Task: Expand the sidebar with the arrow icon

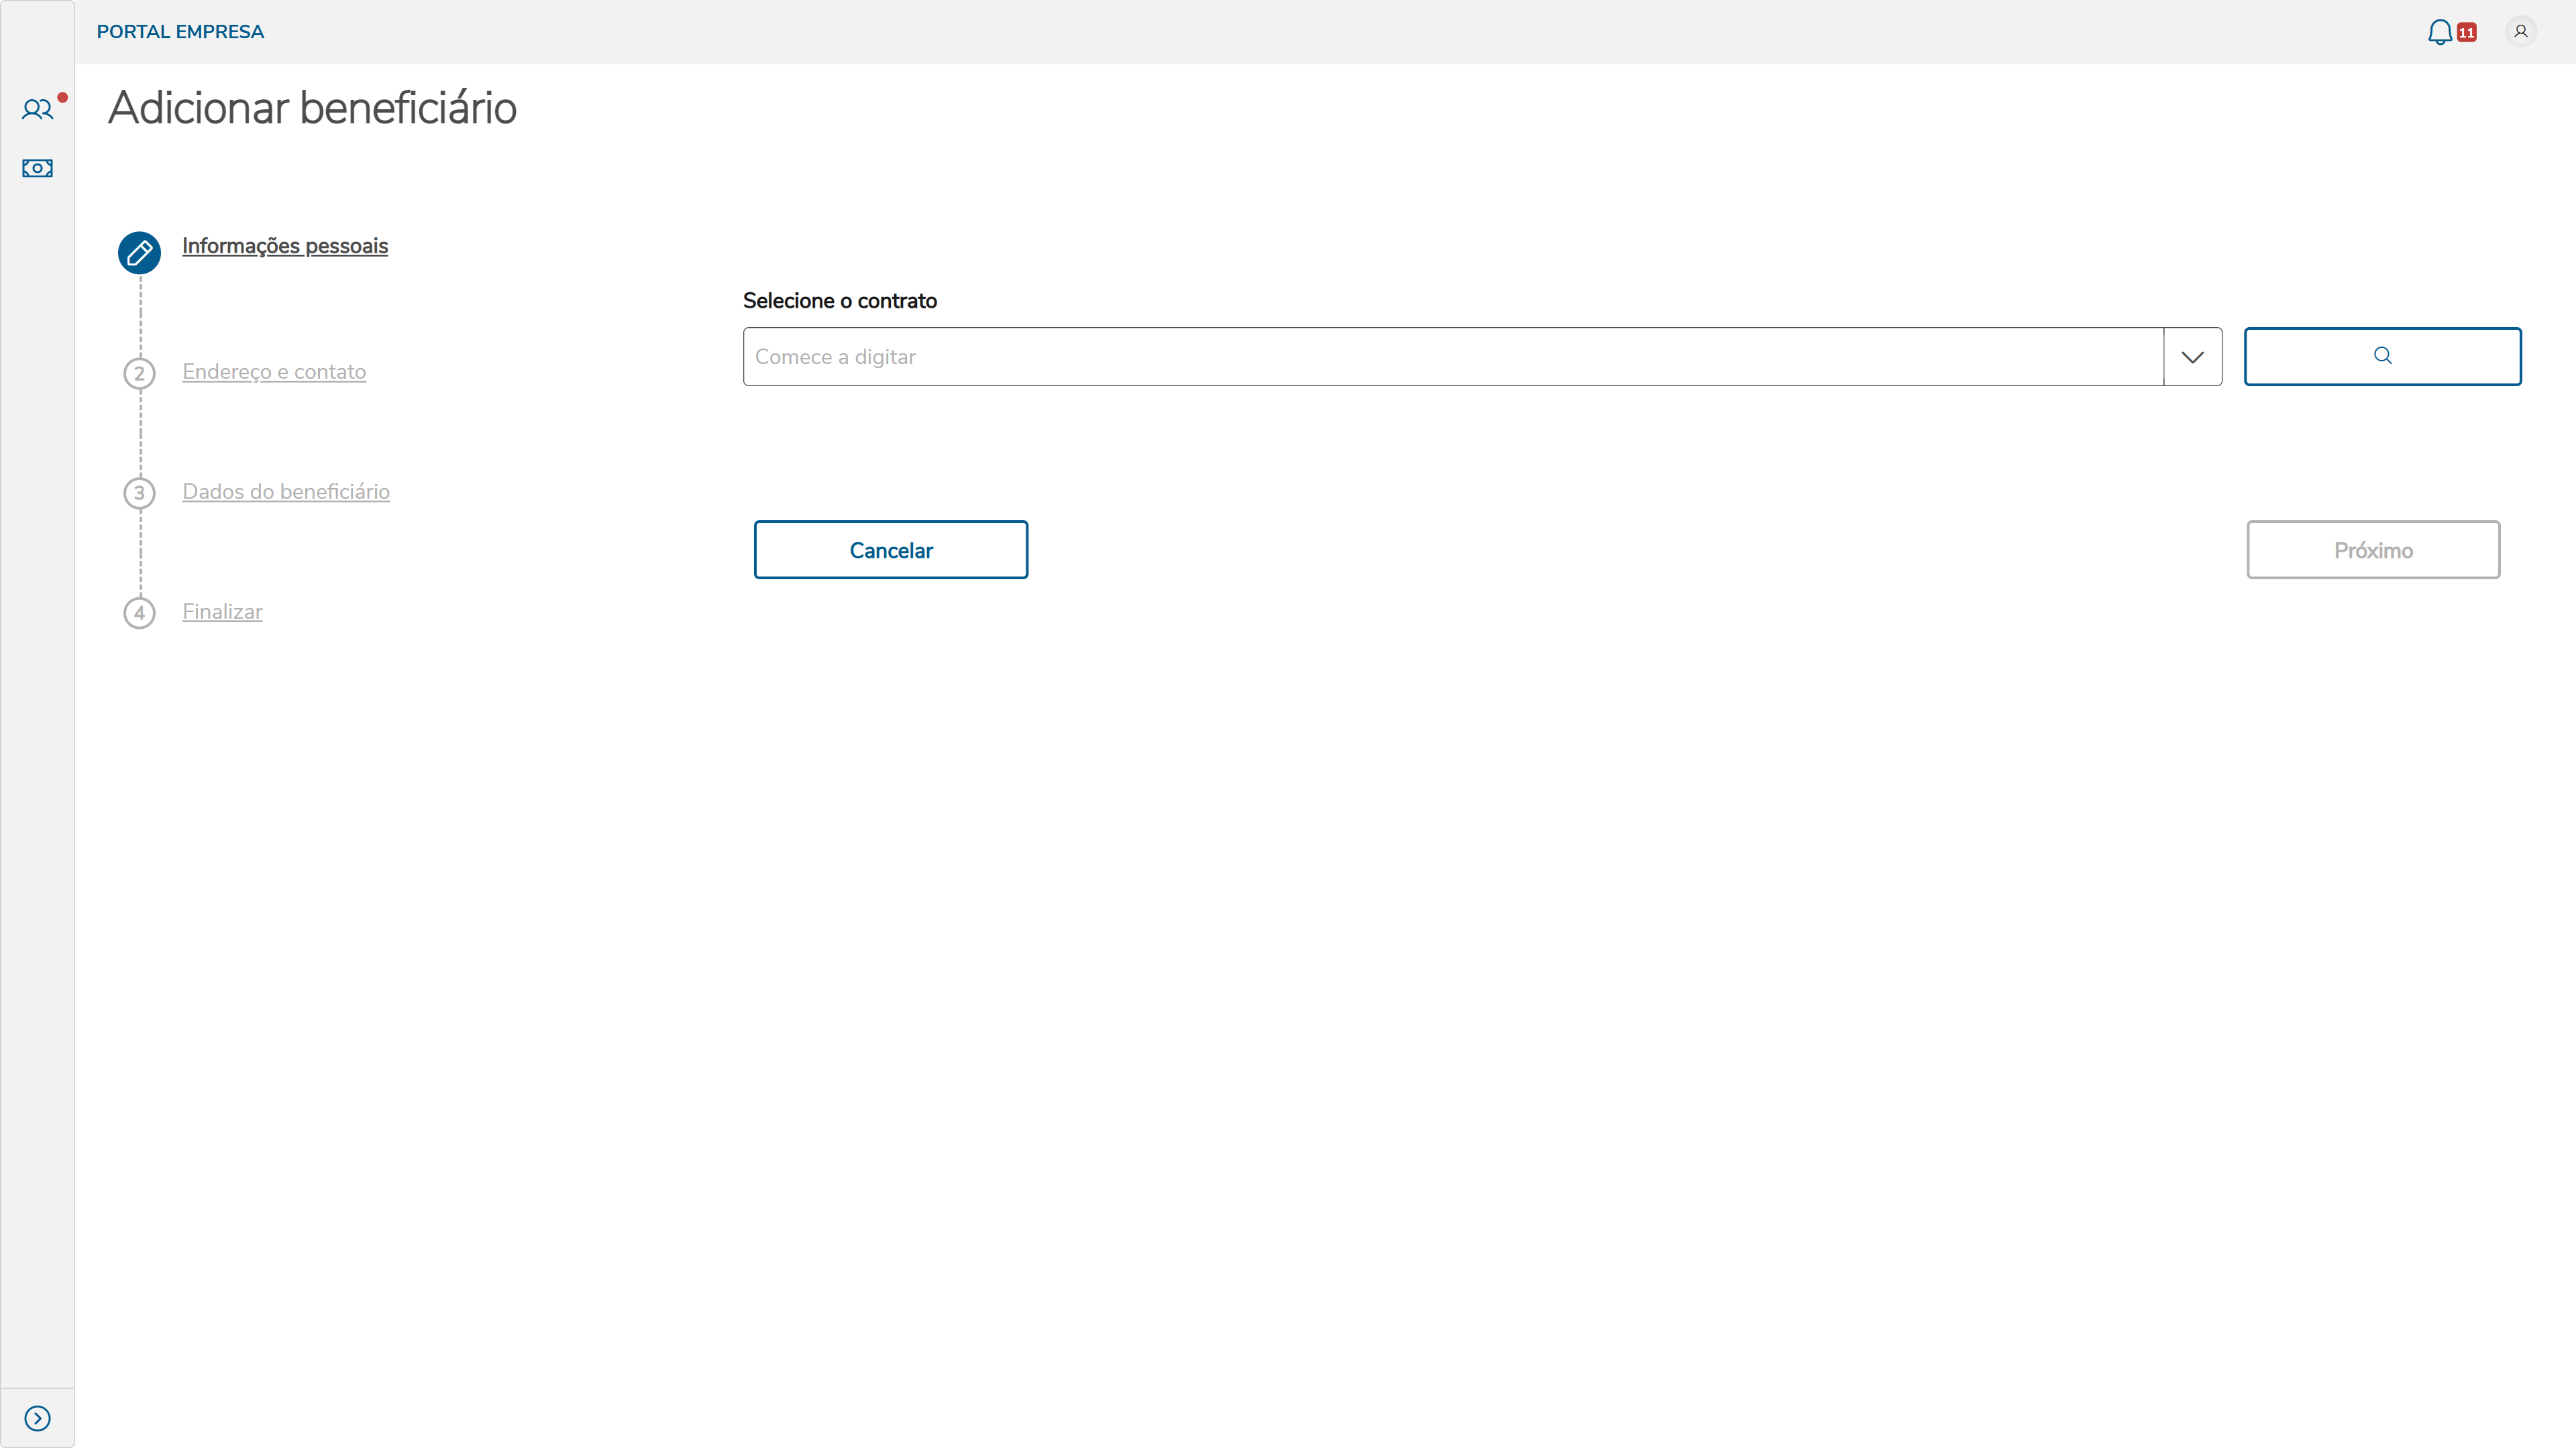Action: point(37,1418)
